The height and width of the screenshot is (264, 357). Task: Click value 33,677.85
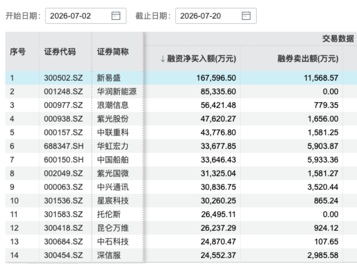[218, 146]
